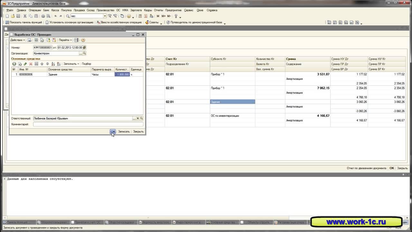Click Ввести хозяйственную операцию
Screen dimensions: 412x232
[119, 23]
